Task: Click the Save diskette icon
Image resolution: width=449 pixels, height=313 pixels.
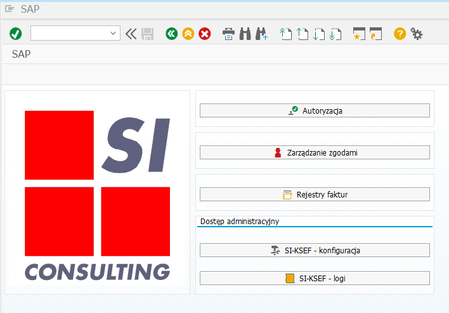Action: (148, 34)
